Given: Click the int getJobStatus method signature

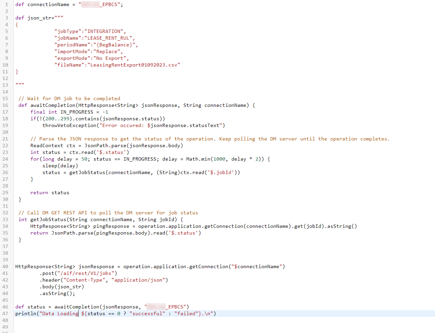Looking at the screenshot, I should click(101, 219).
